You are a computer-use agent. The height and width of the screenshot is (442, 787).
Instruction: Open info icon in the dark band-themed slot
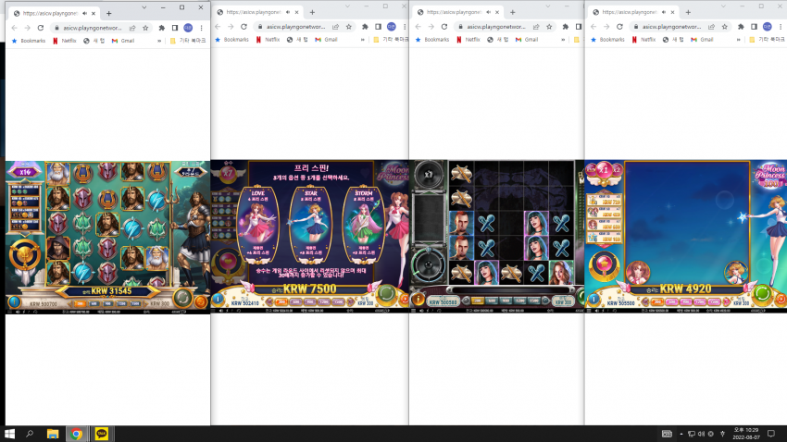click(x=418, y=300)
